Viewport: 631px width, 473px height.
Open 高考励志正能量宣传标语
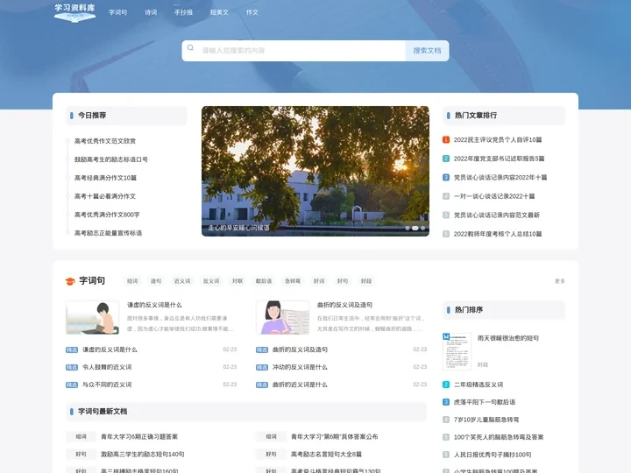(x=109, y=233)
